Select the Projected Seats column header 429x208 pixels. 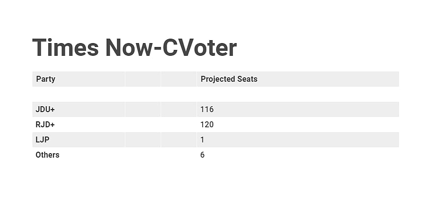(x=229, y=79)
